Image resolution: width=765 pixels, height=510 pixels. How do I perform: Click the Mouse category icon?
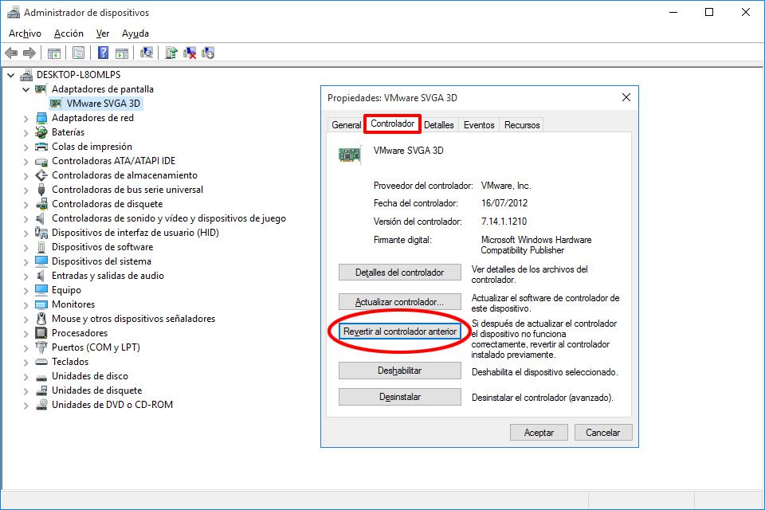point(41,319)
